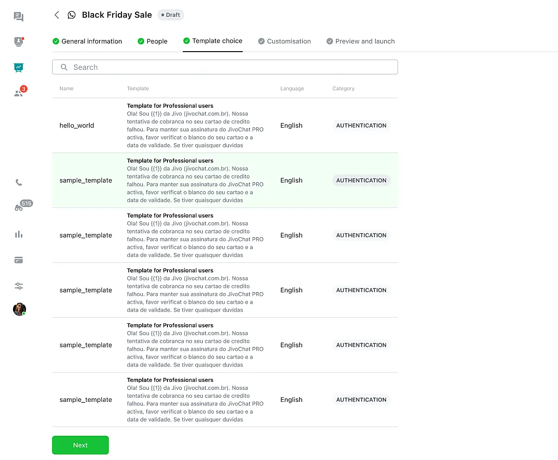
Task: Click the Draft status badge
Action: click(x=171, y=15)
